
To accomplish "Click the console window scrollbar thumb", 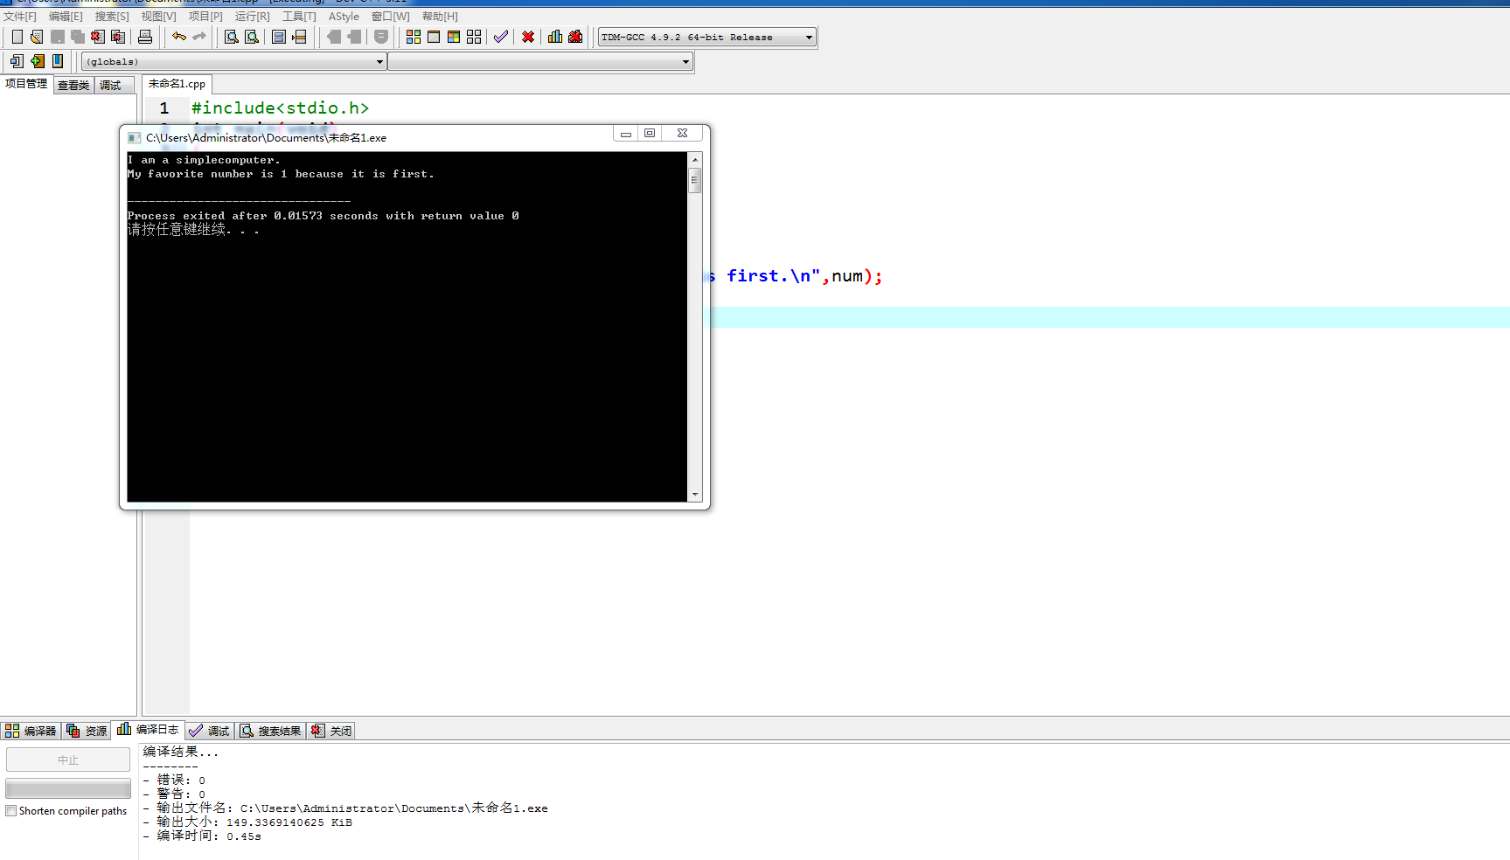I will [x=695, y=180].
